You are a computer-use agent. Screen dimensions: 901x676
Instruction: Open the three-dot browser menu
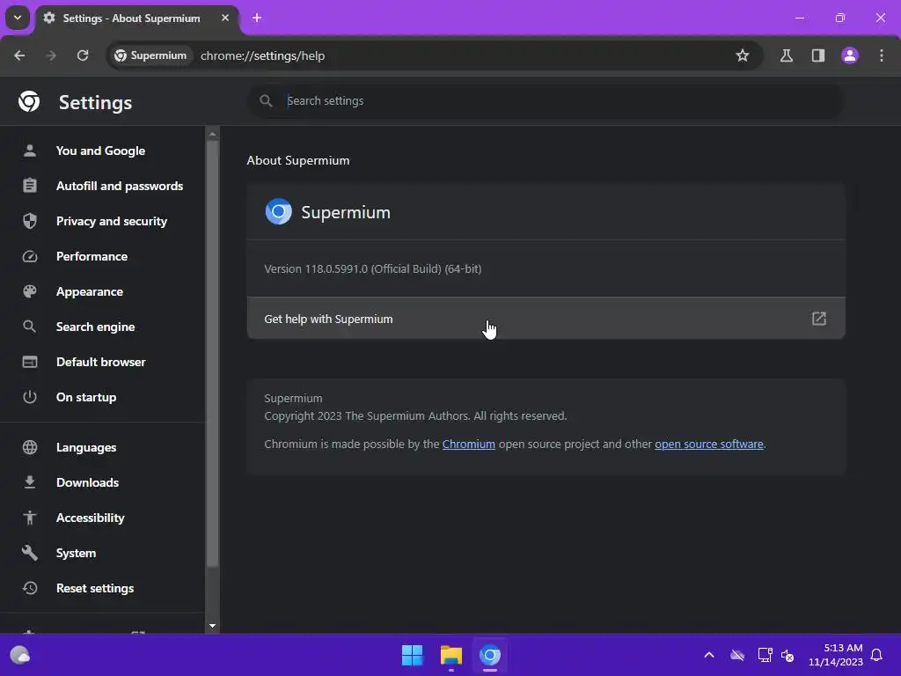pyautogui.click(x=882, y=55)
